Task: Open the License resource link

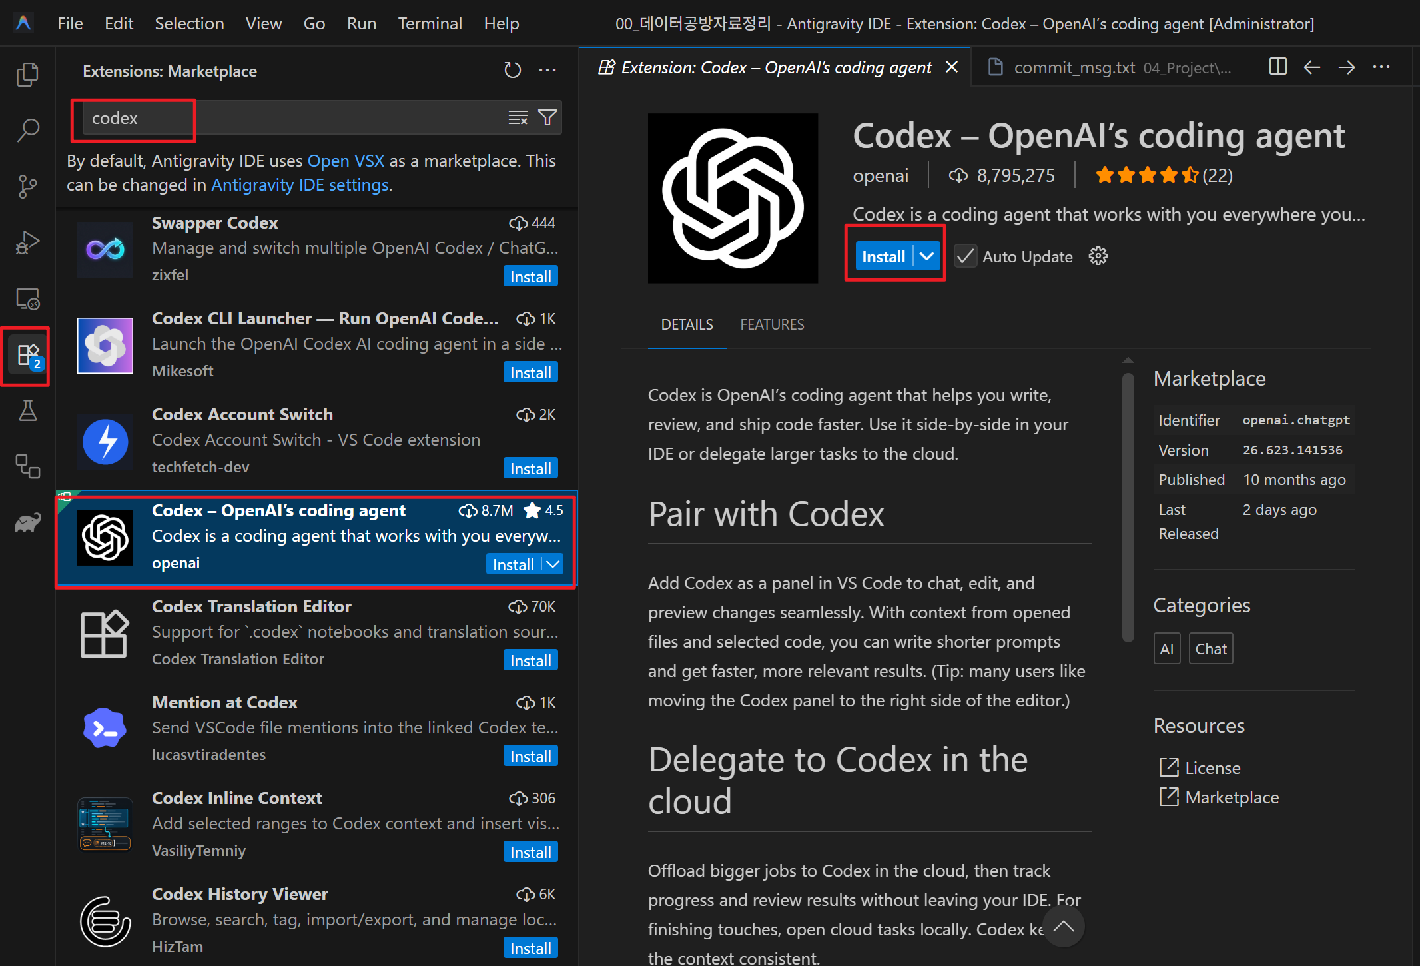Action: 1212,768
